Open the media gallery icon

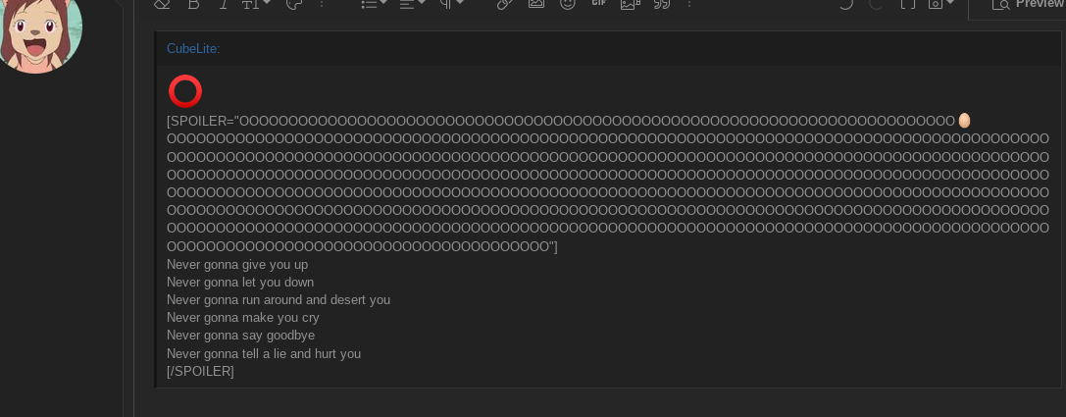pyautogui.click(x=631, y=3)
